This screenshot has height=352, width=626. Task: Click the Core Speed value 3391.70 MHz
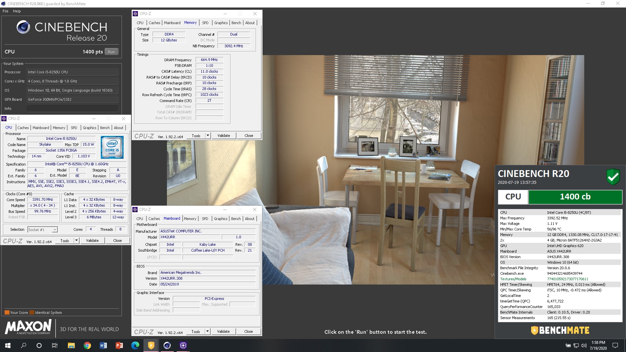[x=43, y=199]
